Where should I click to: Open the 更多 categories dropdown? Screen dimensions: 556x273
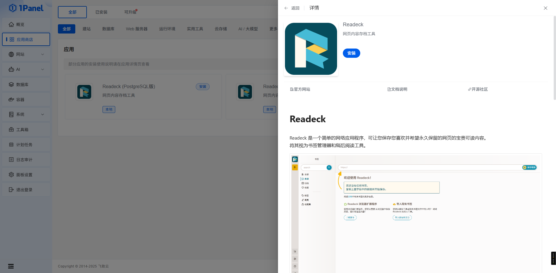(273, 29)
